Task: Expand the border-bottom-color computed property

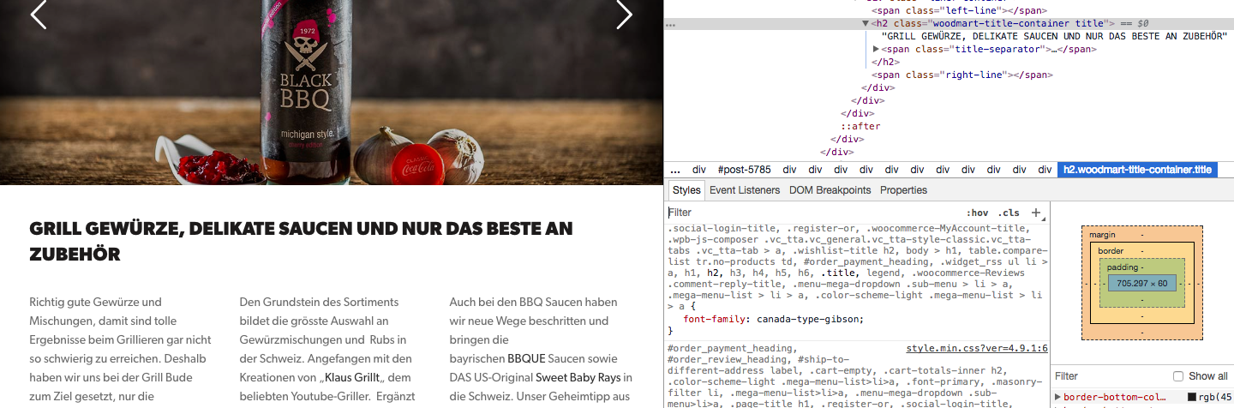Action: pyautogui.click(x=1058, y=397)
